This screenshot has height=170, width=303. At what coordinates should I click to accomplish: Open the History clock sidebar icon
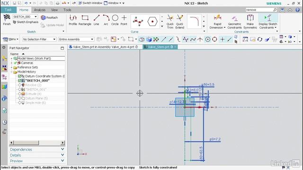point(4,122)
